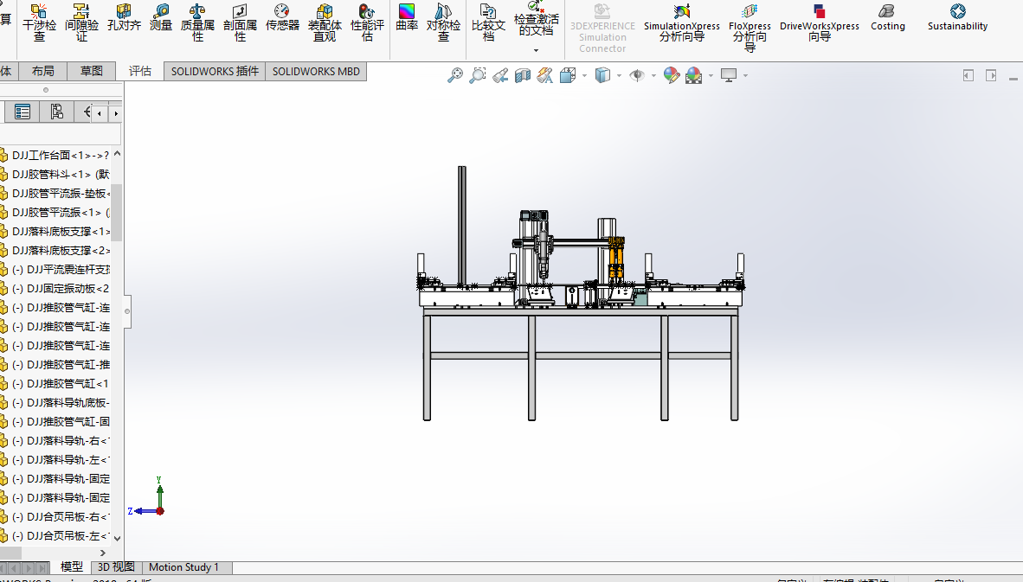
Task: Switch to the Motion Study 1 tab
Action: [183, 567]
